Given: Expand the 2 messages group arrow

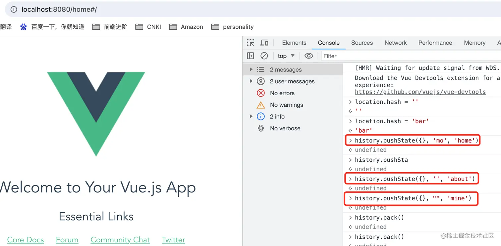Looking at the screenshot, I should click(251, 69).
